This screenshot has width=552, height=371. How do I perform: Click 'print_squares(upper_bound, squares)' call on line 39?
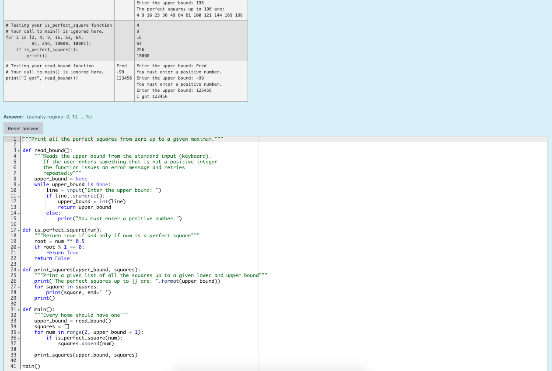(x=86, y=355)
